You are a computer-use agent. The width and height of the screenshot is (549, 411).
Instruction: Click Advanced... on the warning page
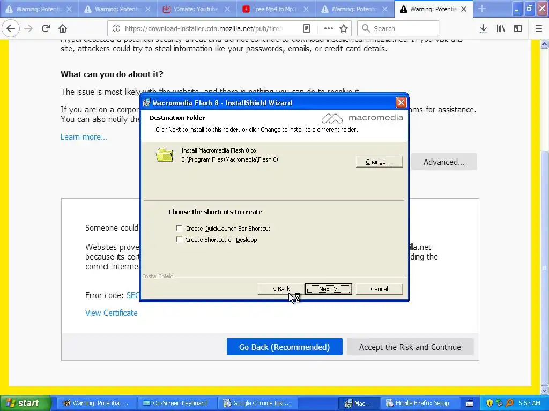click(443, 162)
